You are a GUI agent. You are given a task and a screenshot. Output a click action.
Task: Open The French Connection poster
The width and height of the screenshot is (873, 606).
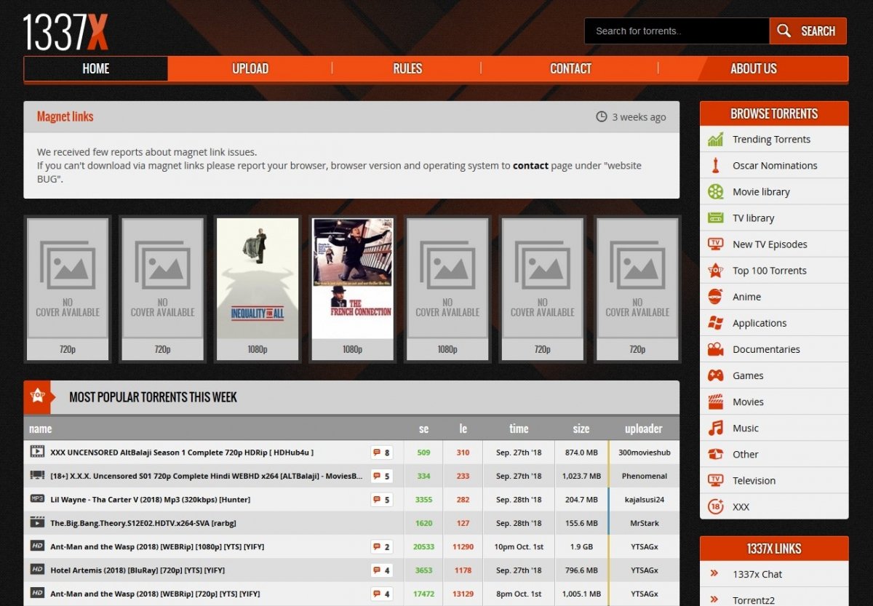coord(352,278)
